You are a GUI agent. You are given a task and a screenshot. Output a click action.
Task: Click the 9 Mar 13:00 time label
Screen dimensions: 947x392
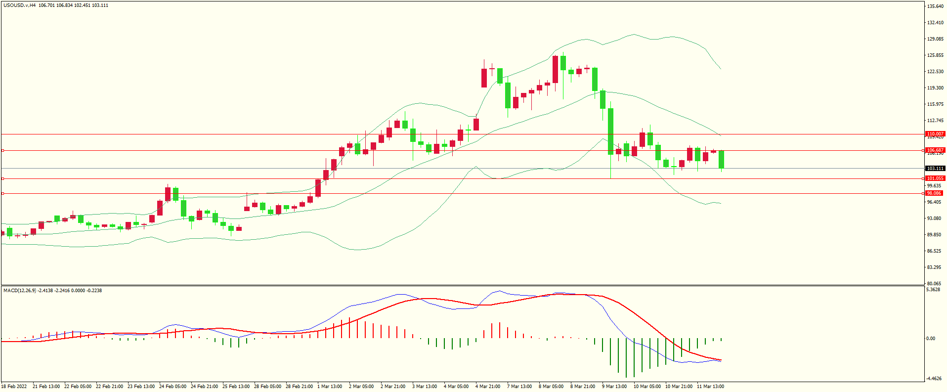[614, 387]
